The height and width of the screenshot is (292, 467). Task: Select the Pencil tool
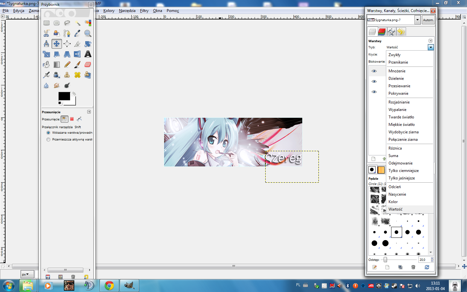(x=67, y=65)
